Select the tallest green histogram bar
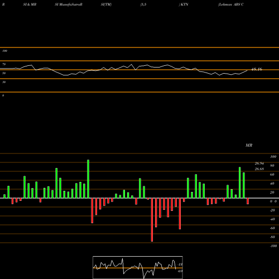The image size is (279, 279). (x=88, y=179)
